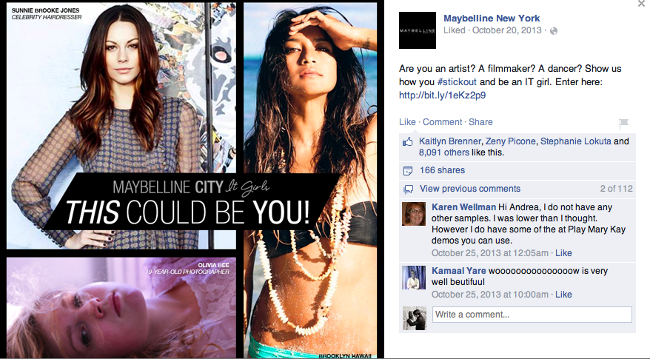Open Kamaal Yare's avatar thumbnail
The height and width of the screenshot is (359, 650).
pos(414,278)
